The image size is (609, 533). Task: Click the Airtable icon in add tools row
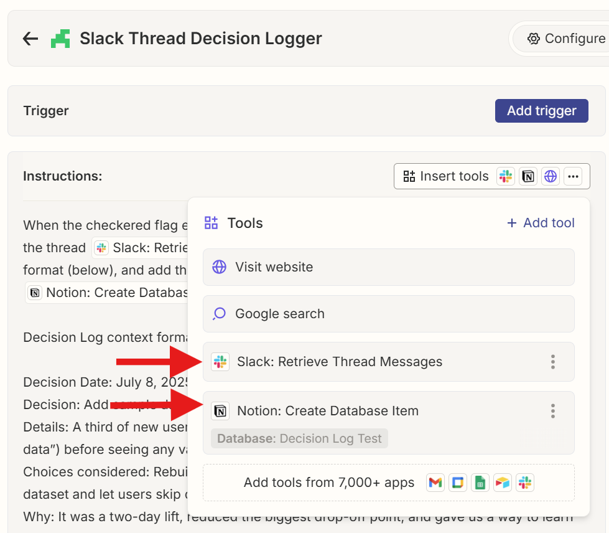[503, 483]
